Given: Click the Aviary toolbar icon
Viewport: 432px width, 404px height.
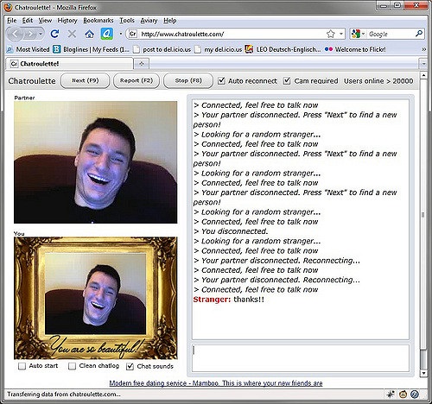Looking at the screenshot, I should click(106, 34).
